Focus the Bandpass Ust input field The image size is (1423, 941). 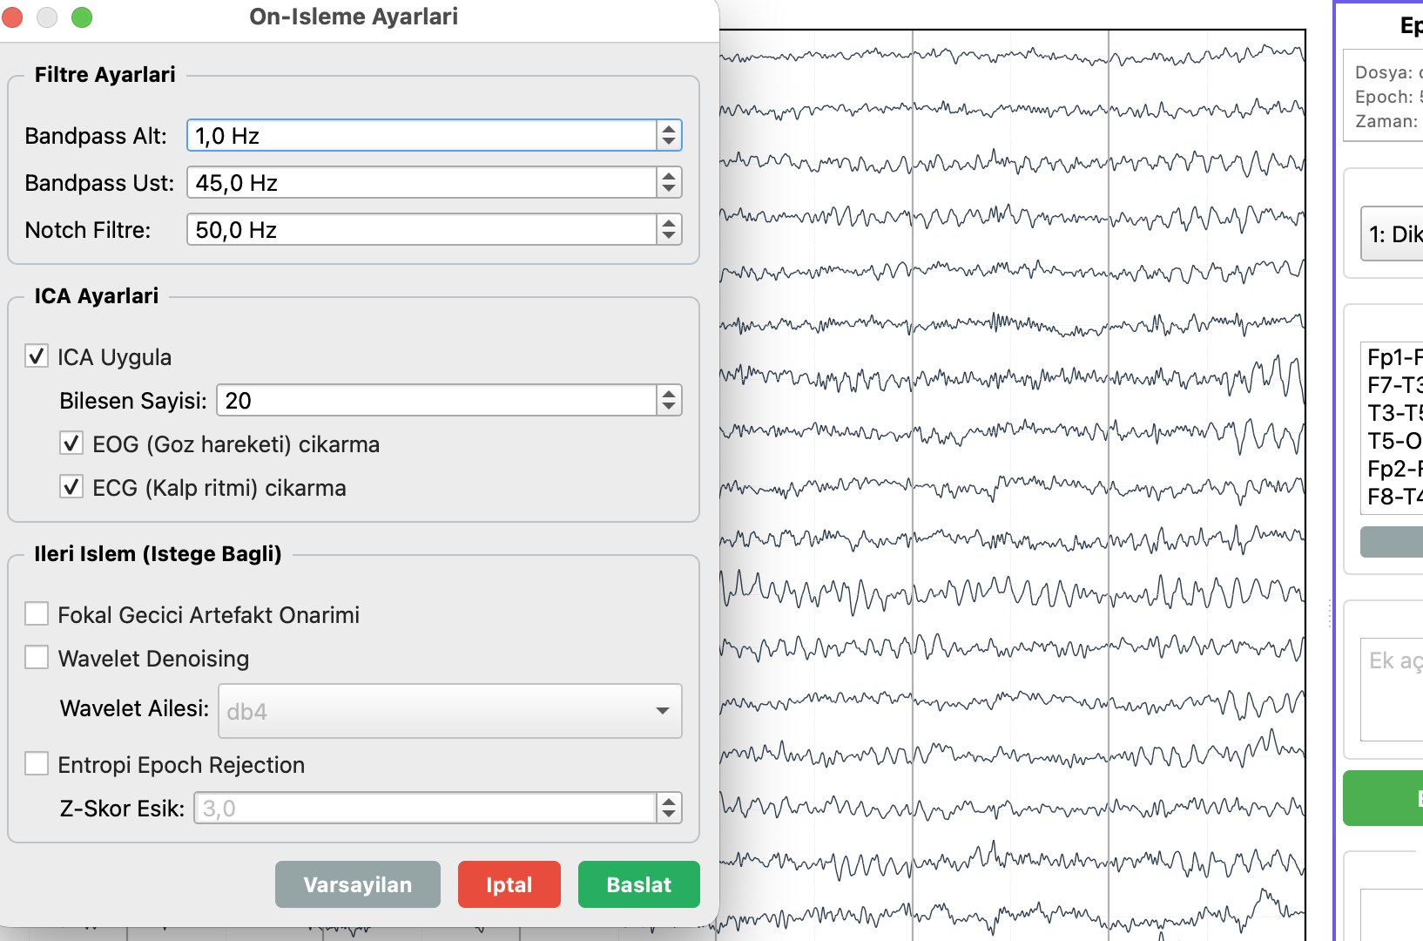click(422, 183)
